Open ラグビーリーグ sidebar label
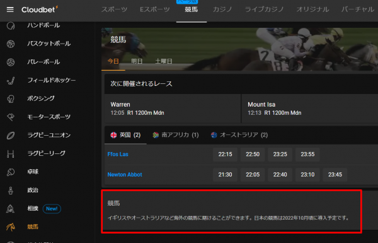Viewport: 378px width, 243px height. (46, 153)
